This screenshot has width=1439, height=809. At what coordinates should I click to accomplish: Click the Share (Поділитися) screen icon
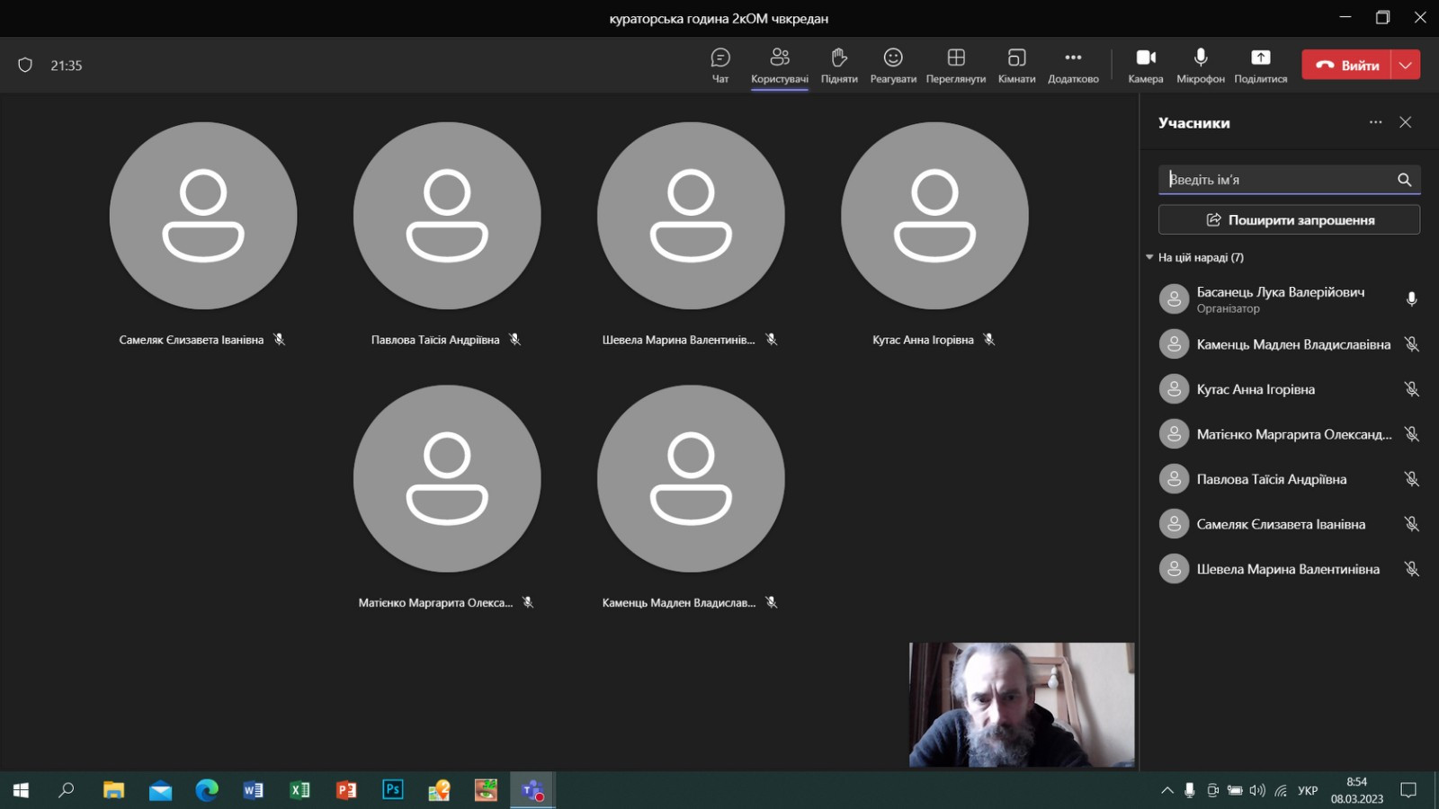pos(1260,58)
